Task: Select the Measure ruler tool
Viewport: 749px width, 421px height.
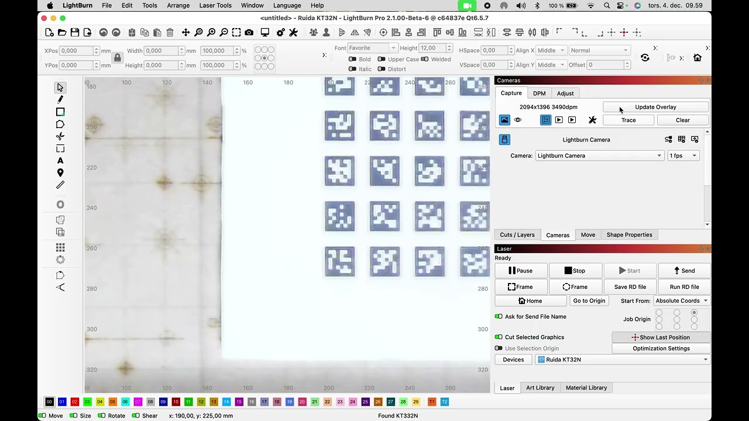Action: tap(60, 185)
